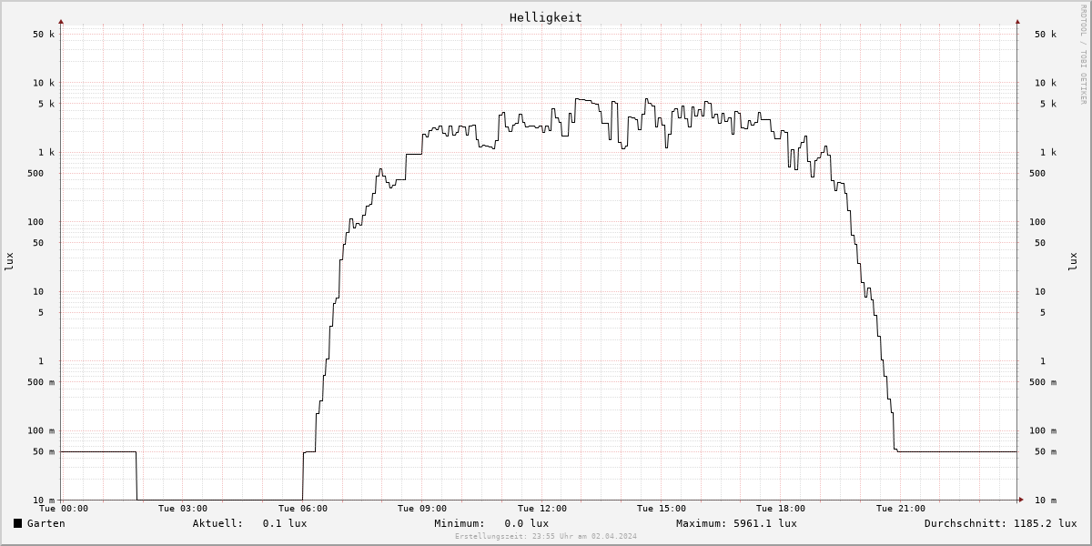Click the 10 m label on left axis
This screenshot has height=546, width=1092.
(x=44, y=500)
